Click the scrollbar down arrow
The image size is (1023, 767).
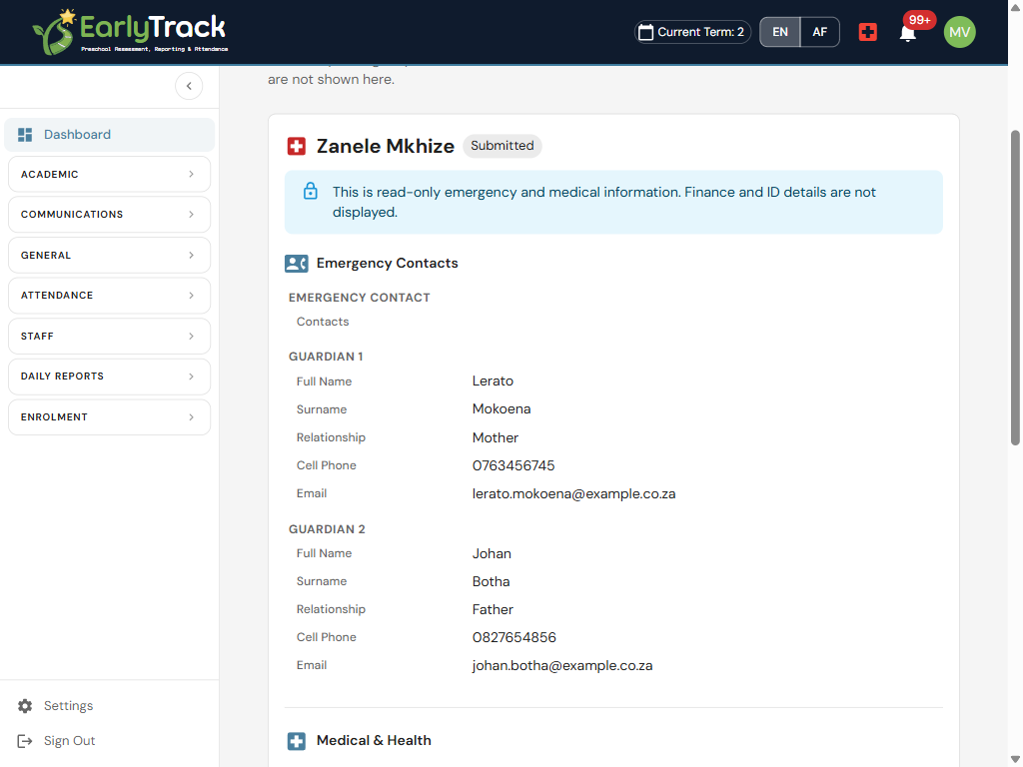pos(1015,759)
